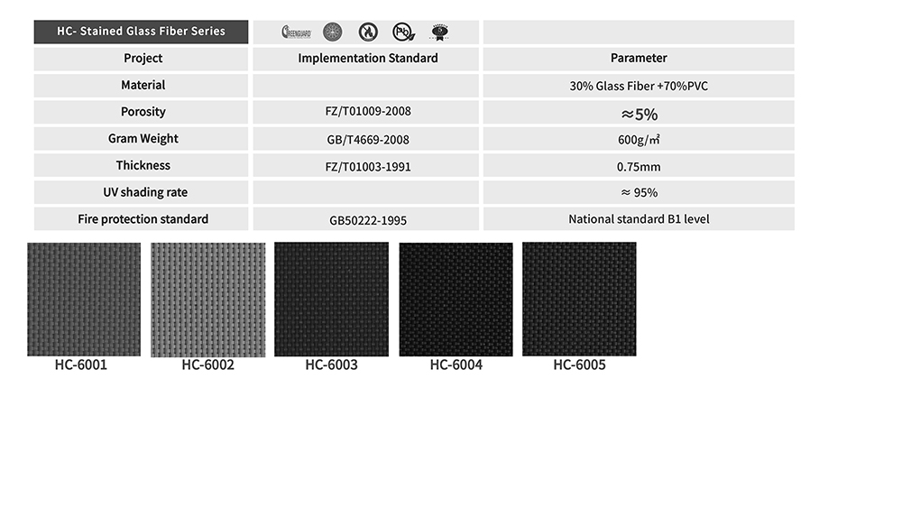Viewport: 902px width, 508px height.
Task: Click the Implementation Standard column header
Action: coord(367,59)
